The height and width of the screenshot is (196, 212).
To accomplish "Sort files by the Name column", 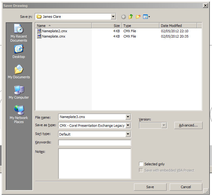I will pos(64,26).
